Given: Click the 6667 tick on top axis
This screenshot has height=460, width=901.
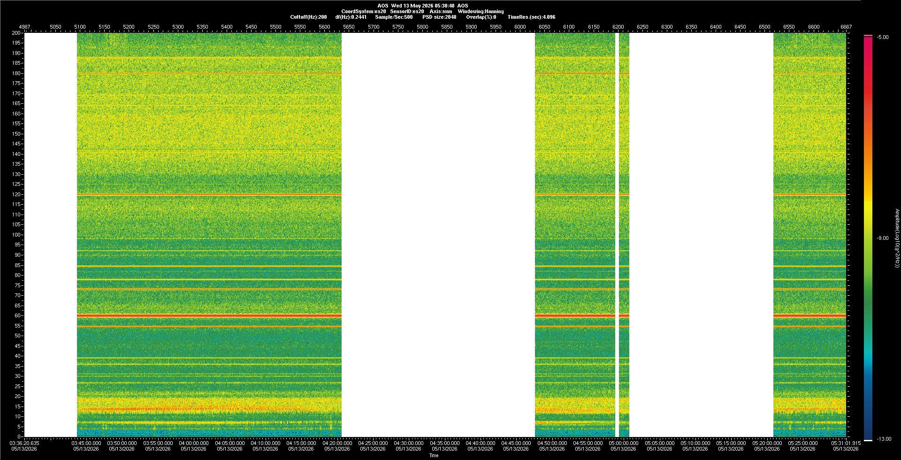Looking at the screenshot, I should pyautogui.click(x=846, y=27).
